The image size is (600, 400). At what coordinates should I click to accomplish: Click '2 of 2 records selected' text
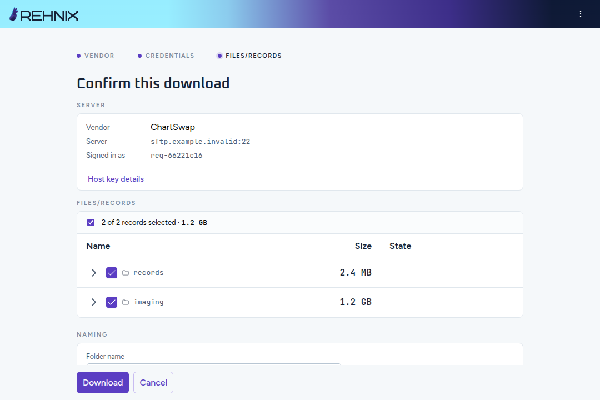(138, 222)
